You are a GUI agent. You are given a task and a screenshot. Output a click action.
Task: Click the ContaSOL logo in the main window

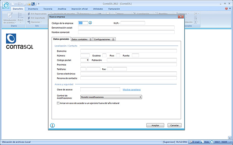[x=19, y=41]
